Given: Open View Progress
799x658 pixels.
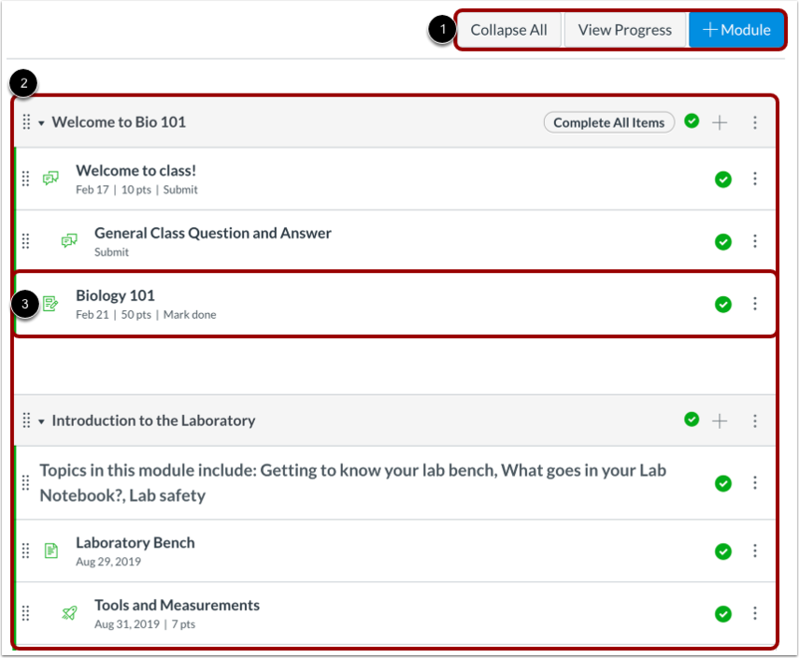Looking at the screenshot, I should (x=625, y=30).
